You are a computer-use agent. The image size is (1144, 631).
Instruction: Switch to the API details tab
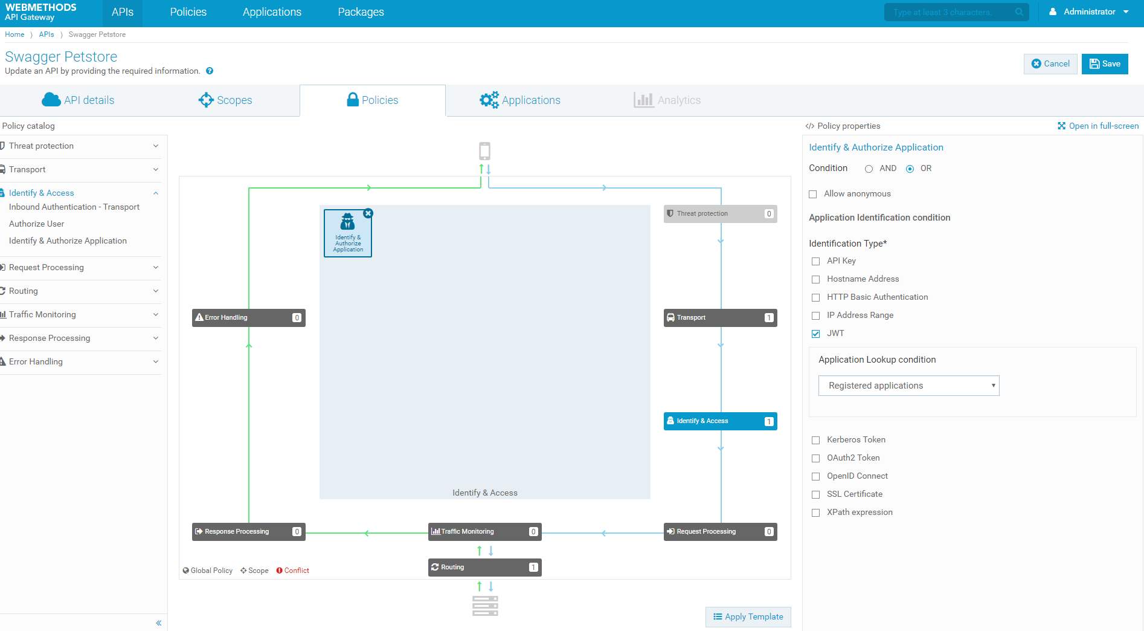(x=78, y=100)
